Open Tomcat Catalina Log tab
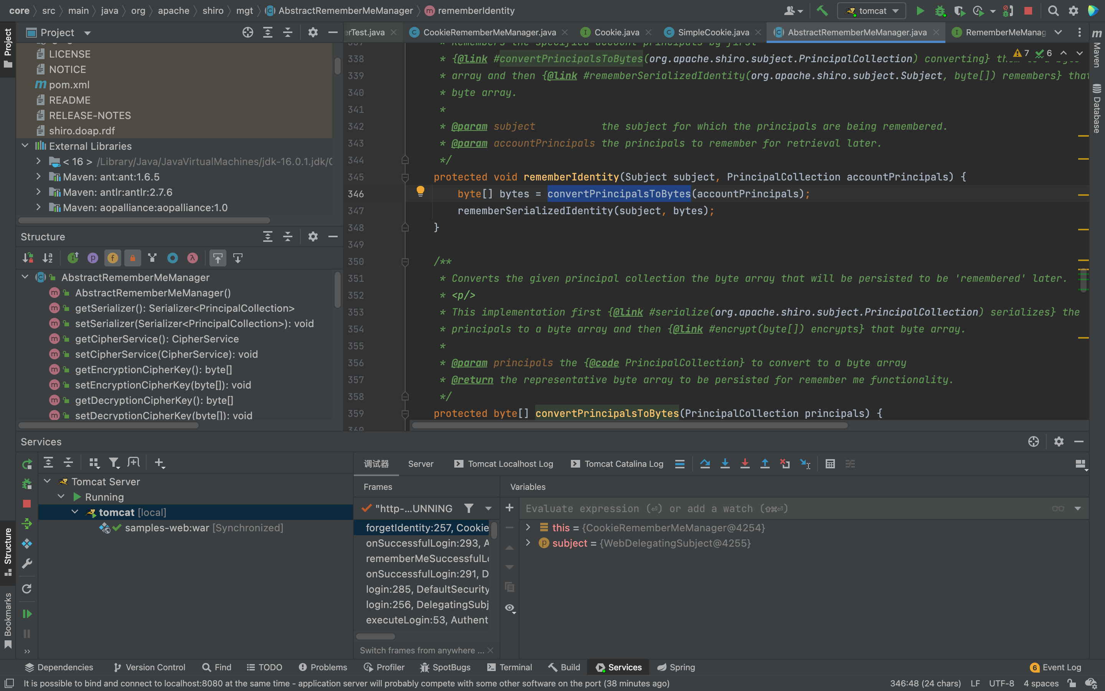 coord(618,464)
